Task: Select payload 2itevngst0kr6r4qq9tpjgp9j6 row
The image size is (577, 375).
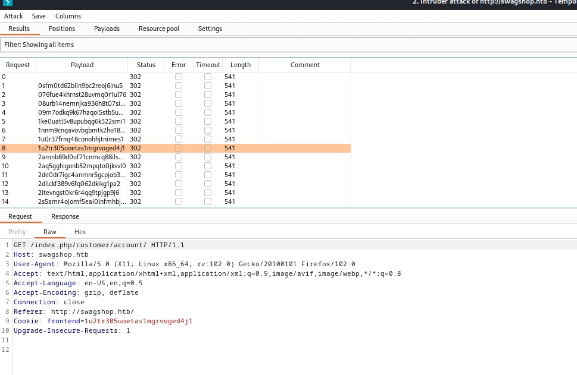Action: [175, 193]
